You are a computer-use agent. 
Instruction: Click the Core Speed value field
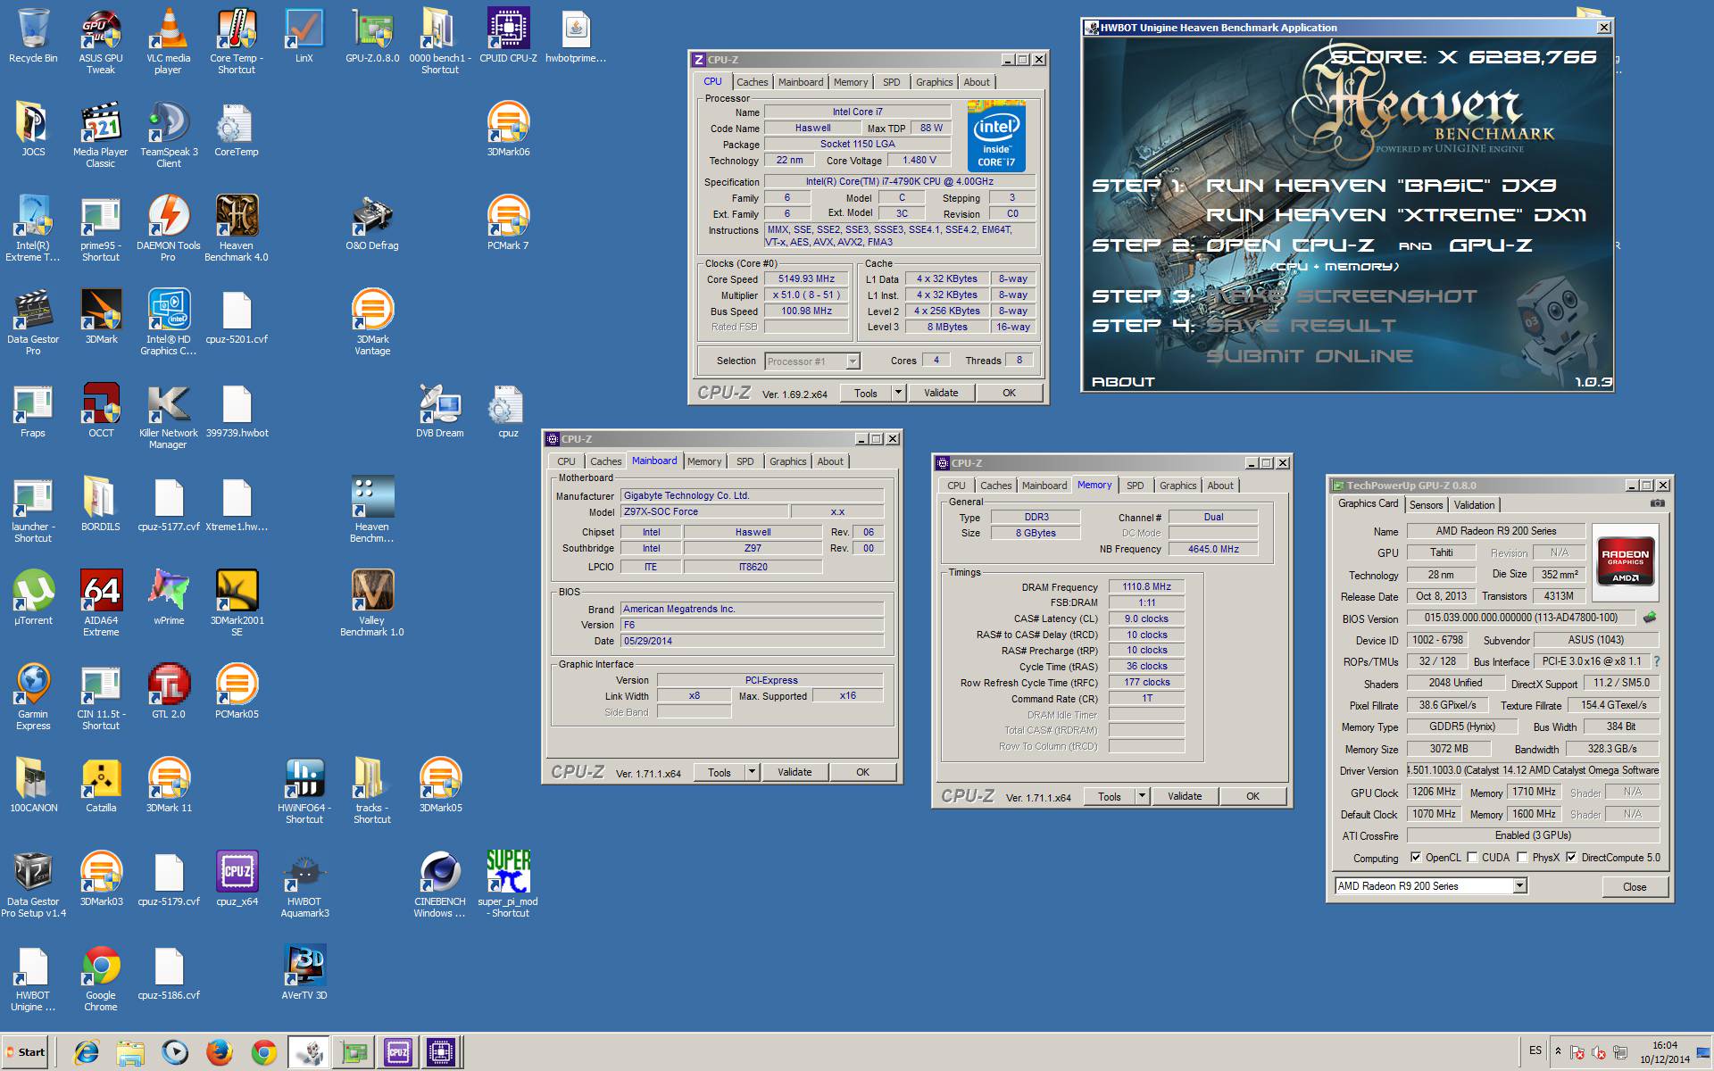[x=806, y=278]
